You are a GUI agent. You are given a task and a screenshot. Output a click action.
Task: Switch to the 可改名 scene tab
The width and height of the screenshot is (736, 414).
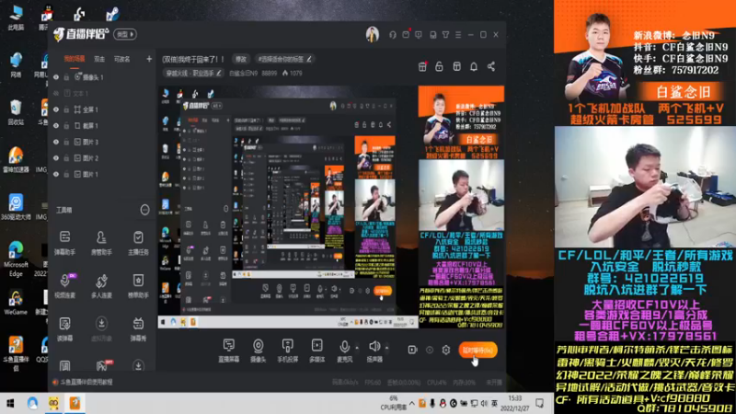pyautogui.click(x=122, y=59)
